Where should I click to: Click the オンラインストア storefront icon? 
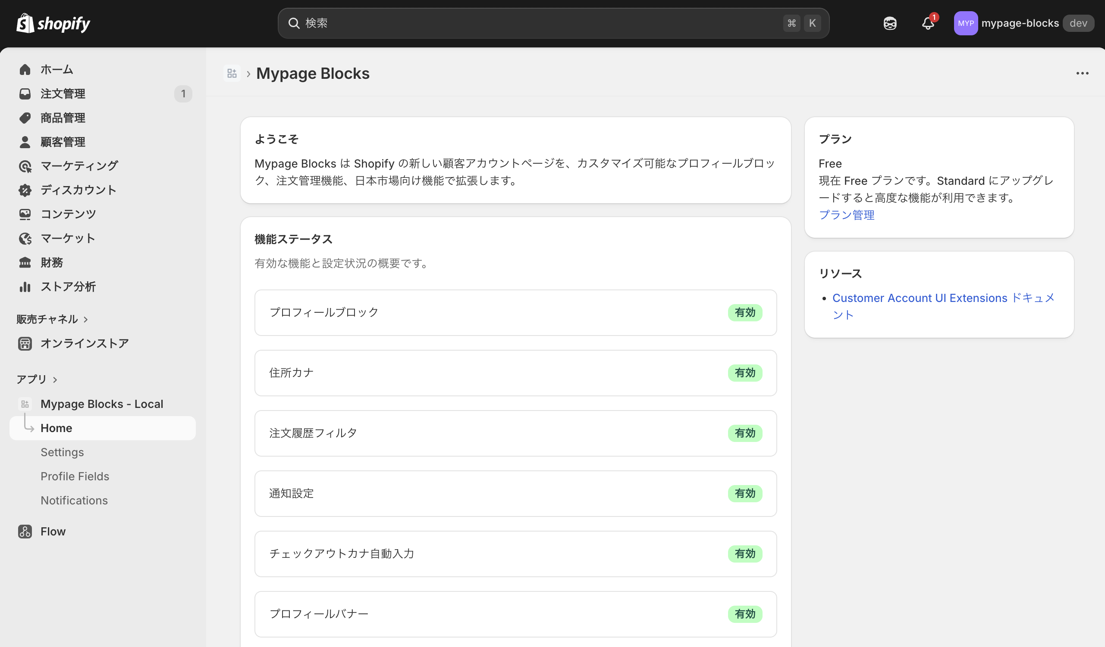click(x=25, y=343)
